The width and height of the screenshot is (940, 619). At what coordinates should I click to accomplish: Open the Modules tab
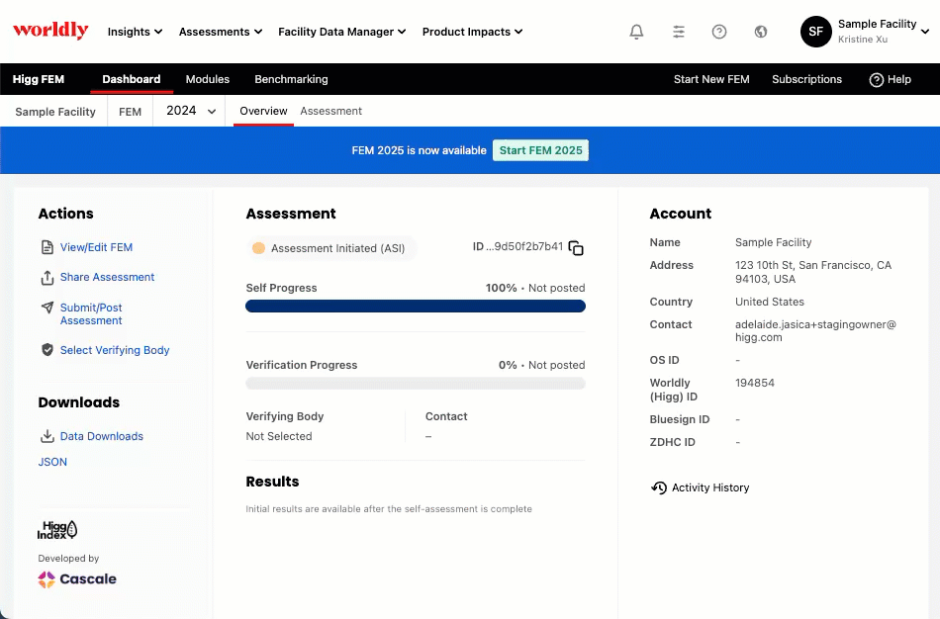click(208, 79)
